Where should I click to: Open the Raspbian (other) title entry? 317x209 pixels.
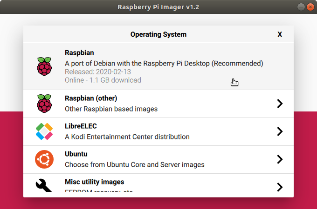tap(91, 98)
